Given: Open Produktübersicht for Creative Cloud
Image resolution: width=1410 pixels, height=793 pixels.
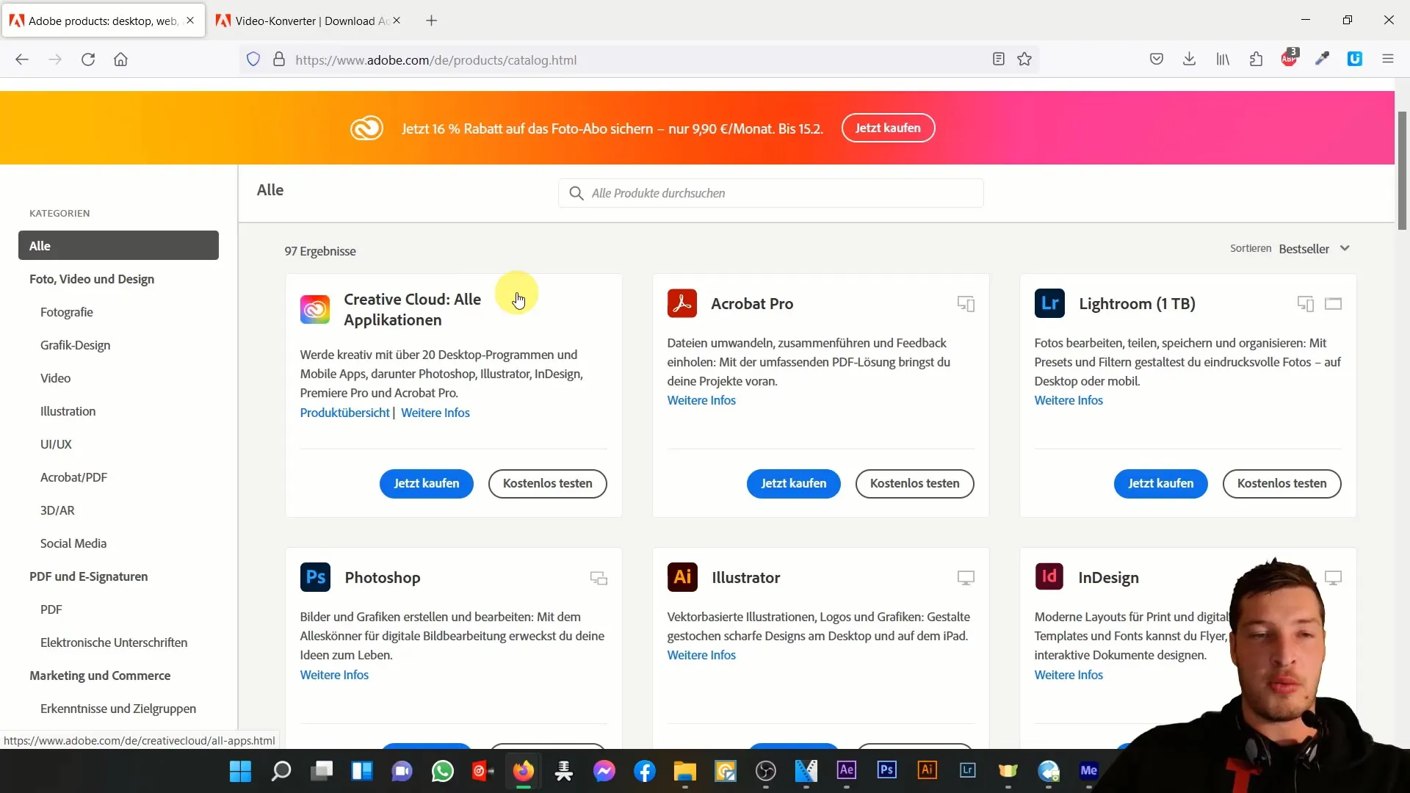Looking at the screenshot, I should point(344,411).
